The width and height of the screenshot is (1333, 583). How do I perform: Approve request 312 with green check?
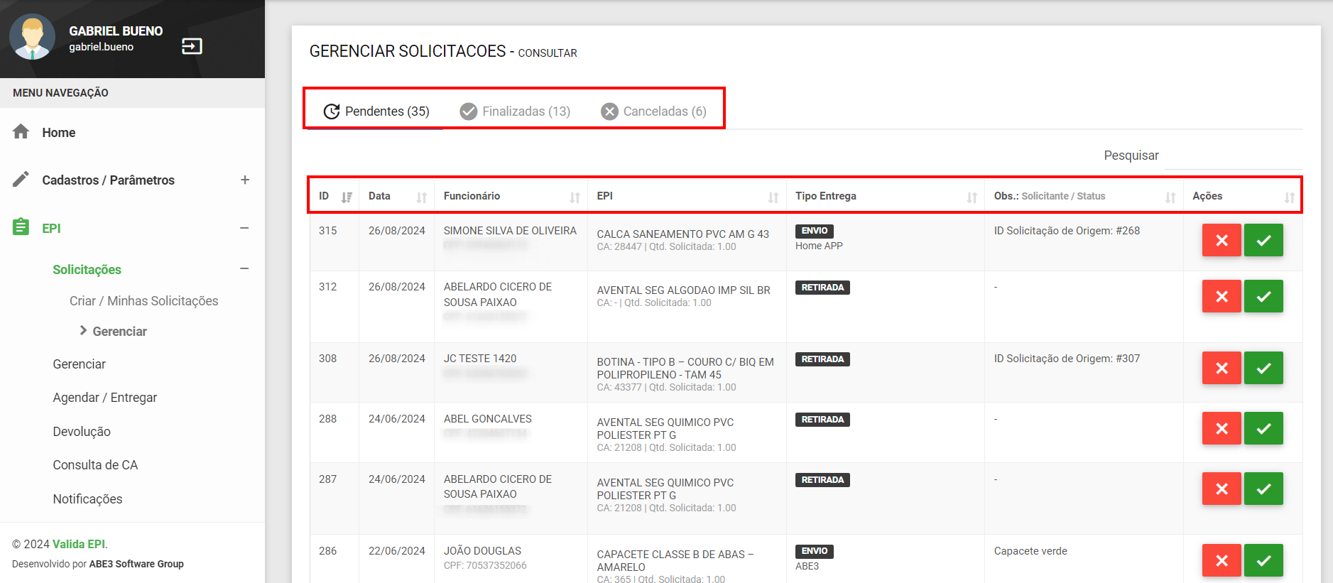click(1263, 296)
